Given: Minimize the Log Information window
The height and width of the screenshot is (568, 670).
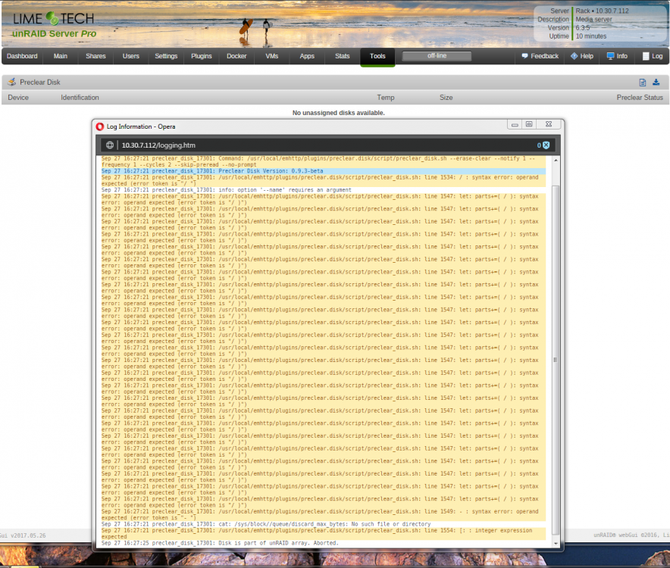Looking at the screenshot, I should point(515,124).
